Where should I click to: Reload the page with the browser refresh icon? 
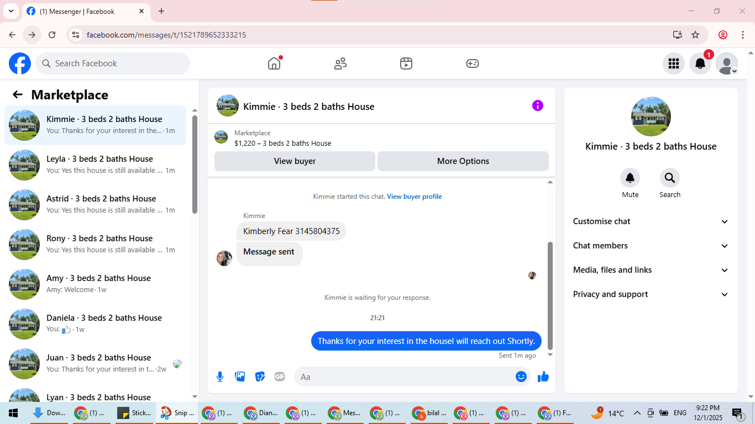52,35
